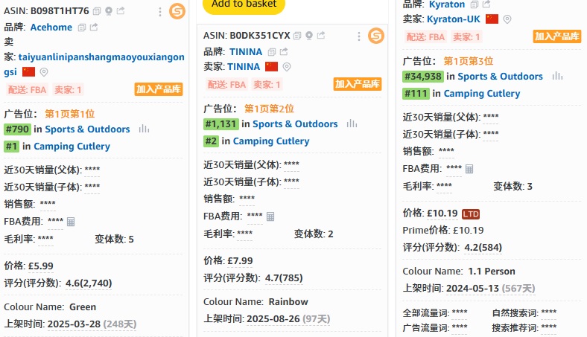Click the 加入产品库 button in Kyraton card
This screenshot has width=587, height=337.
coord(557,36)
